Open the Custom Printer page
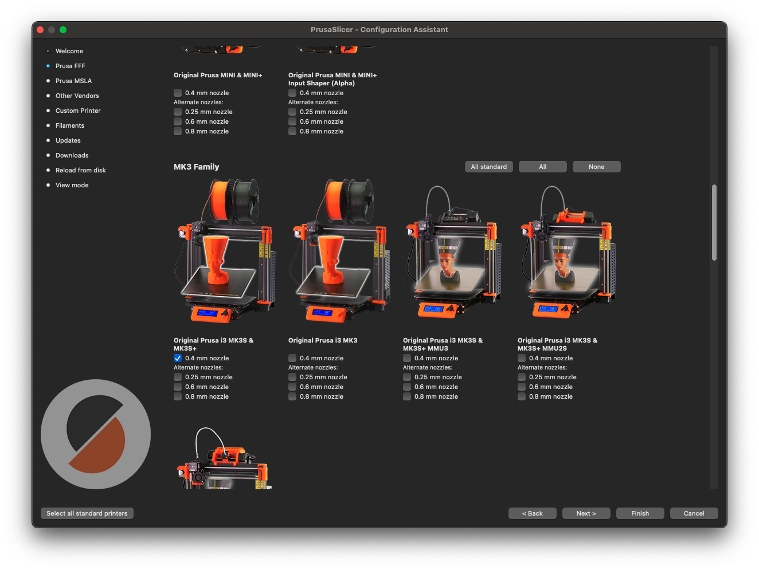Image resolution: width=759 pixels, height=570 pixels. tap(78, 111)
